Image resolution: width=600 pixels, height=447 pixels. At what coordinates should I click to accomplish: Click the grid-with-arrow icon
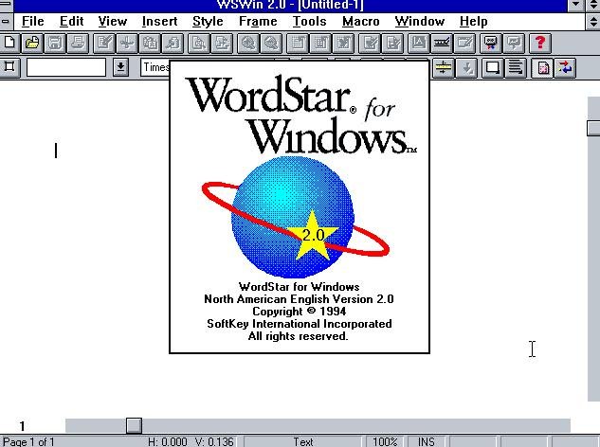(343, 43)
